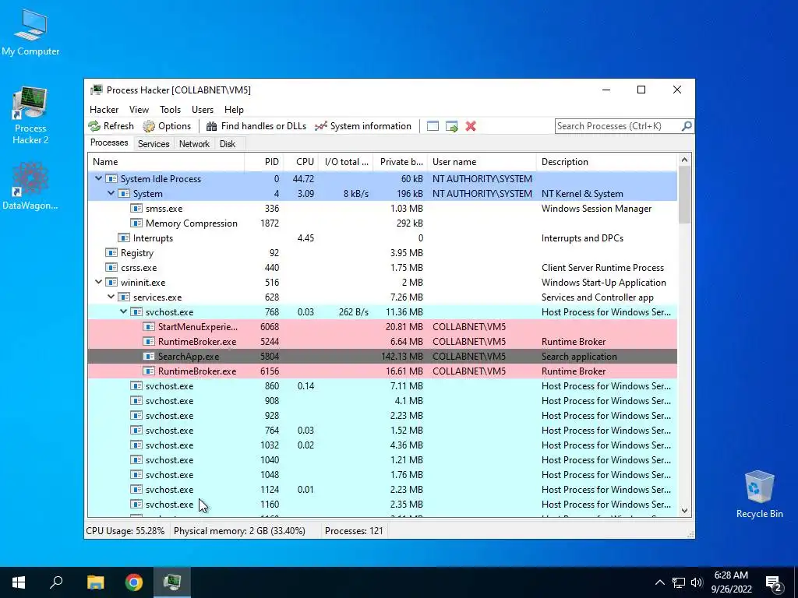This screenshot has height=598, width=798.
Task: Click the Registry process icon
Action: pos(111,253)
